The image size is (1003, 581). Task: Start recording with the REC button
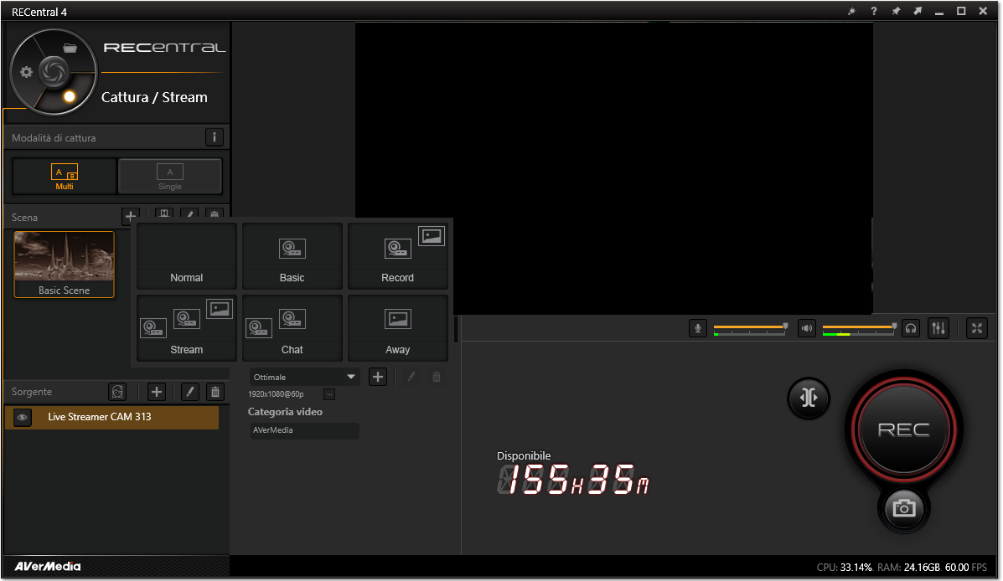[x=904, y=429]
